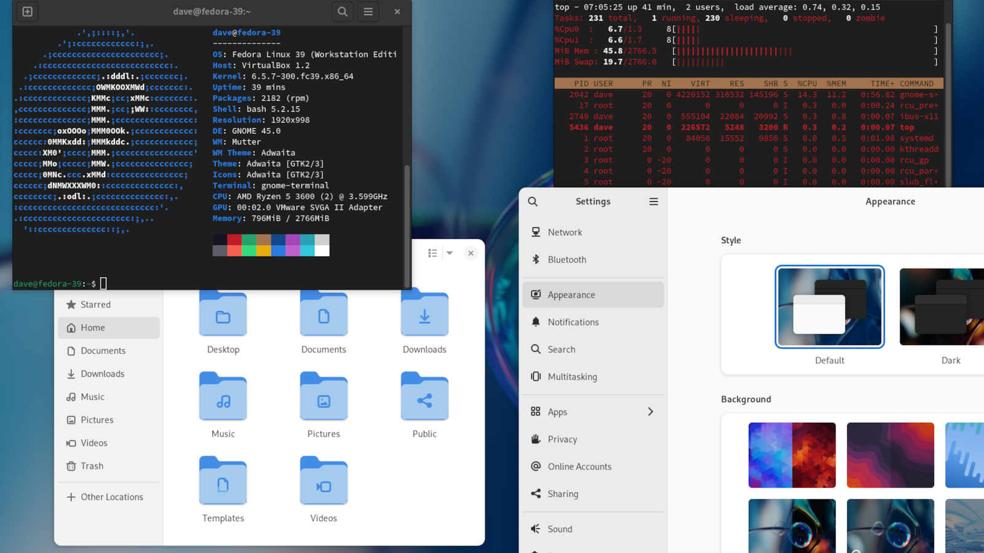The image size is (984, 553).
Task: Open Other Locations in Files sidebar
Action: click(x=111, y=497)
